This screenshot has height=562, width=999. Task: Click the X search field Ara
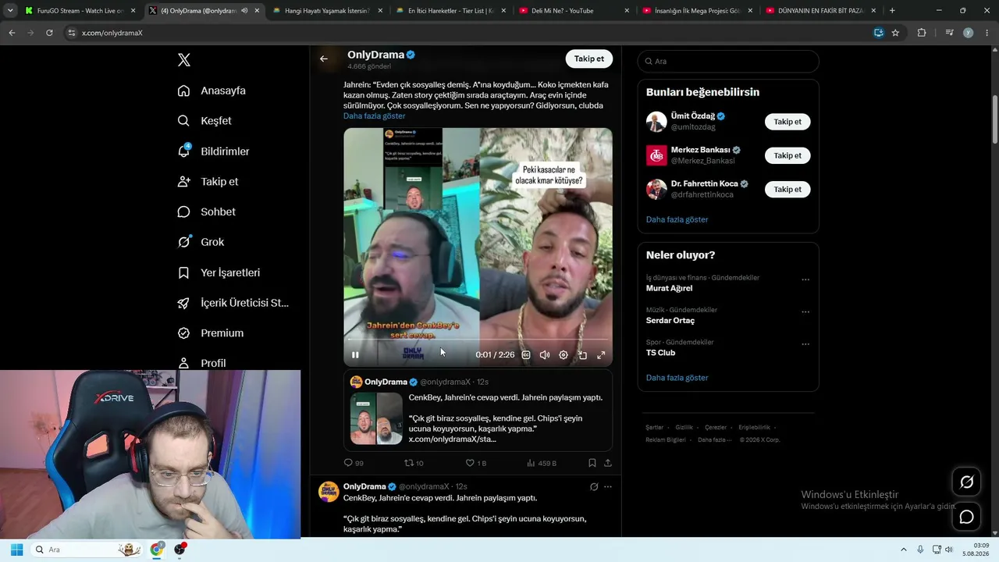[728, 61]
